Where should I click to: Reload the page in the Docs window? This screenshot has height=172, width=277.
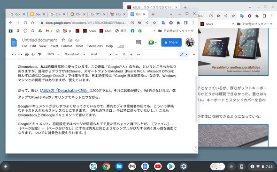[25, 23]
